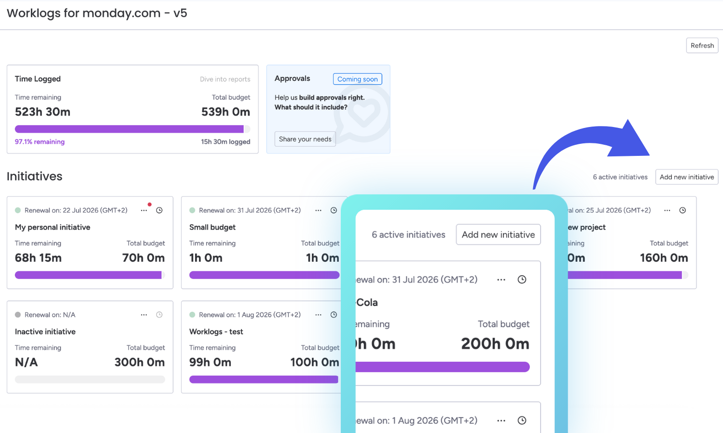Click green status dot on Small budget card
723x433 pixels.
pyautogui.click(x=192, y=210)
